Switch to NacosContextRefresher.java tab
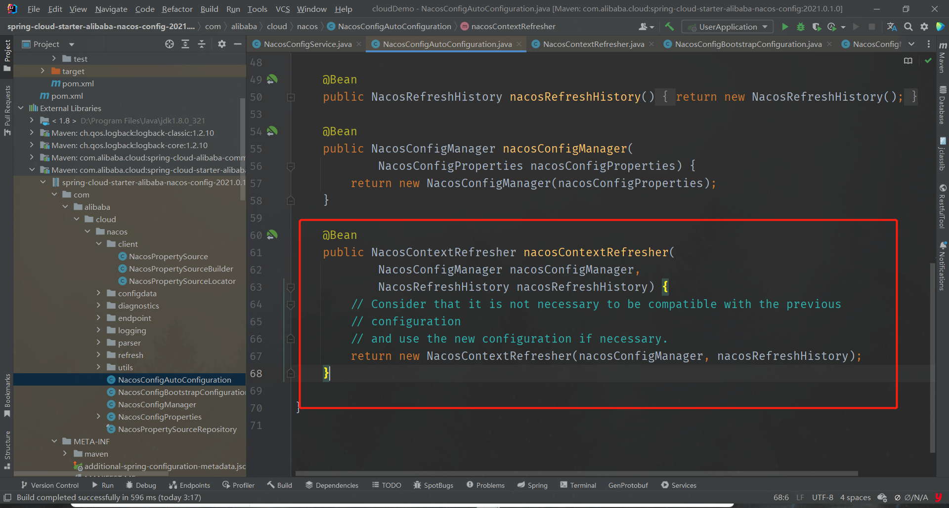Viewport: 949px width, 508px height. click(593, 44)
